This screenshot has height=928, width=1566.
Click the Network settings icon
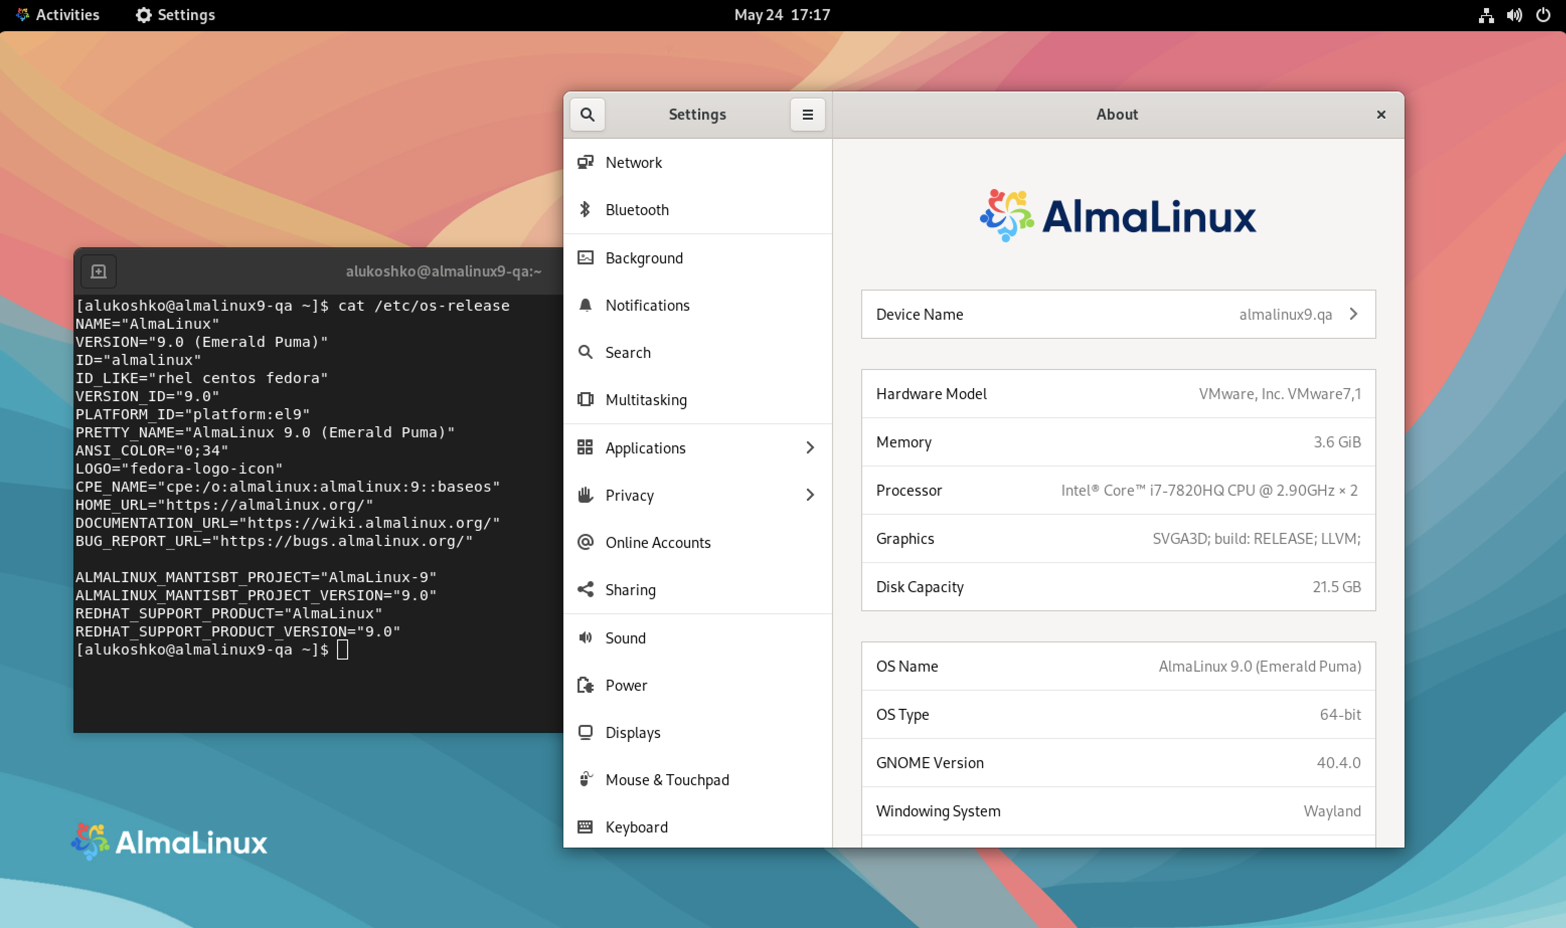585,161
